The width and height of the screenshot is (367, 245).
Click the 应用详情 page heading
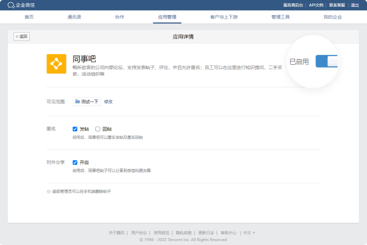tap(183, 37)
